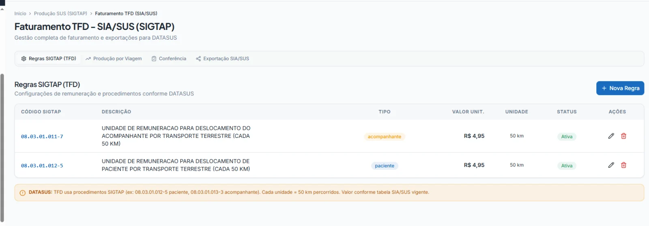The height and width of the screenshot is (226, 649).
Task: Switch to Produção por Viagem tab
Action: [114, 59]
